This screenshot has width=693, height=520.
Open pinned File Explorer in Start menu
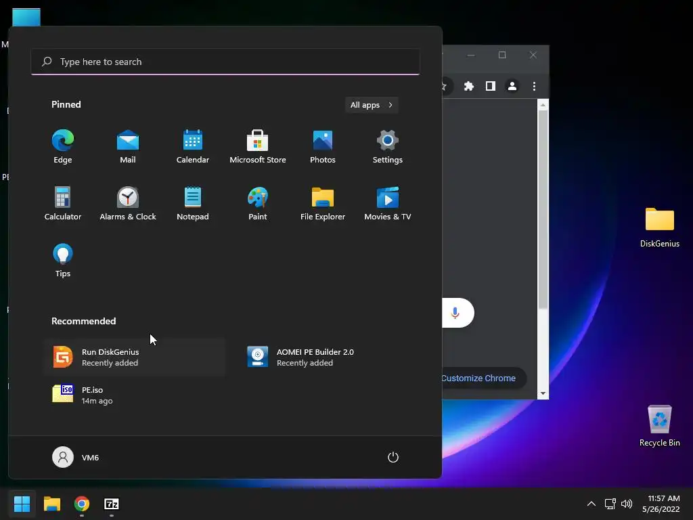323,203
